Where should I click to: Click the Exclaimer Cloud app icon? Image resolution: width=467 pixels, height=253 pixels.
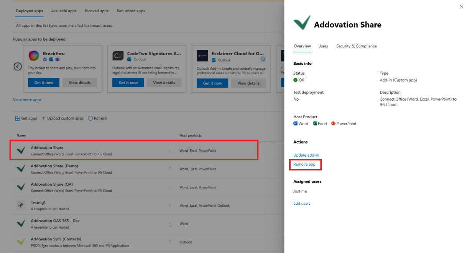click(202, 56)
